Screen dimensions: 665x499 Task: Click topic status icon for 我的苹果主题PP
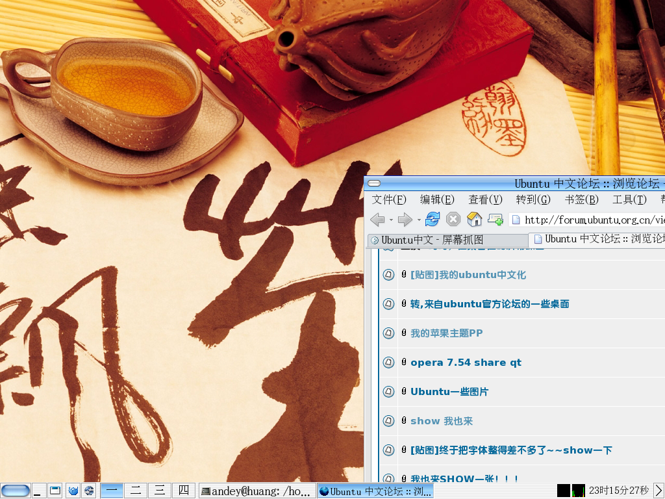pos(388,333)
